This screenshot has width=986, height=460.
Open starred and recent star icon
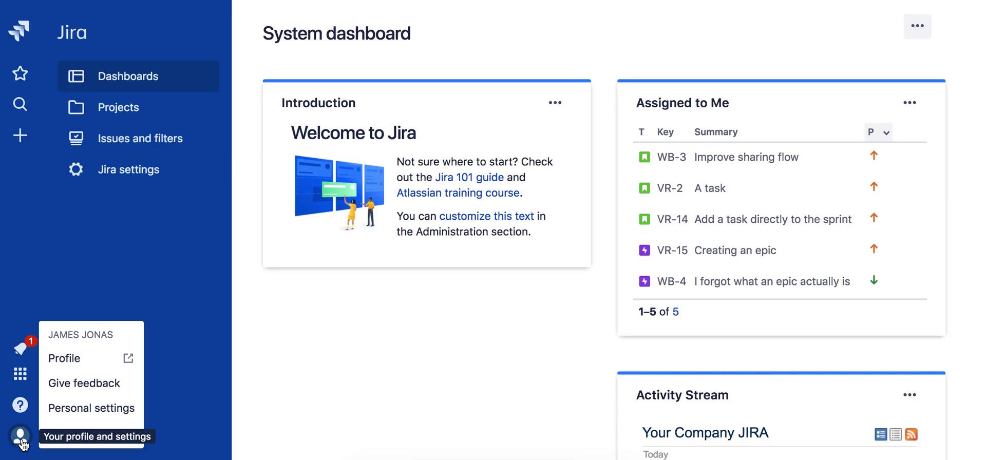(x=20, y=73)
